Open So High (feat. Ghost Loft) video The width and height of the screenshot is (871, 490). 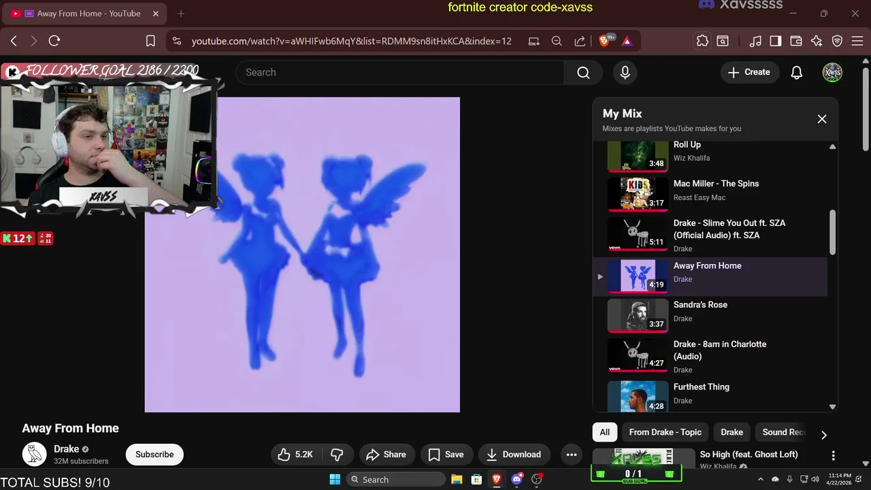749,454
